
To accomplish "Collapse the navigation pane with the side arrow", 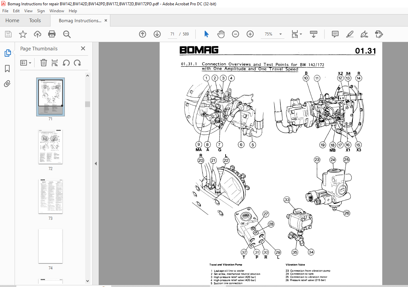I will click(x=95, y=163).
